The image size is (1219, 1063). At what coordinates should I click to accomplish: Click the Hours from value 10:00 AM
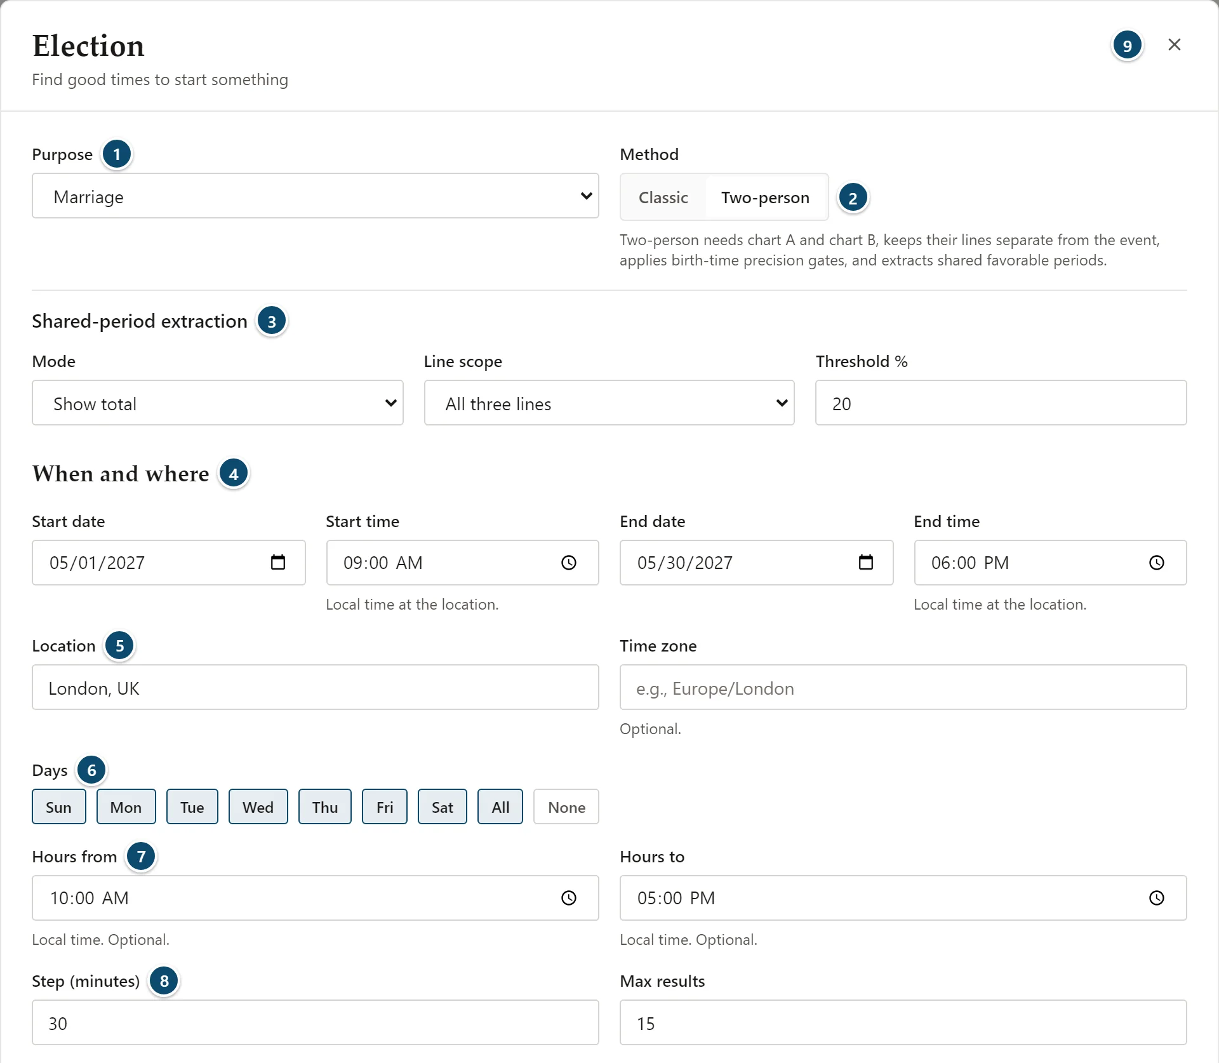click(x=90, y=898)
